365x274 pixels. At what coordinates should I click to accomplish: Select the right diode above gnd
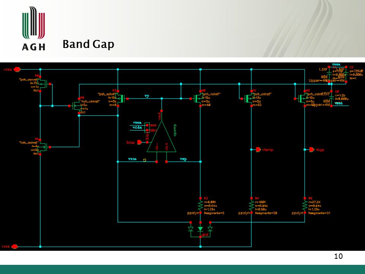(210, 229)
